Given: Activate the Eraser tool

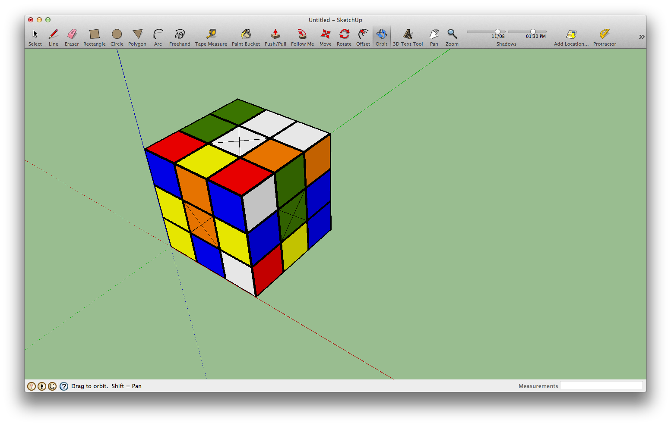Looking at the screenshot, I should pyautogui.click(x=72, y=37).
